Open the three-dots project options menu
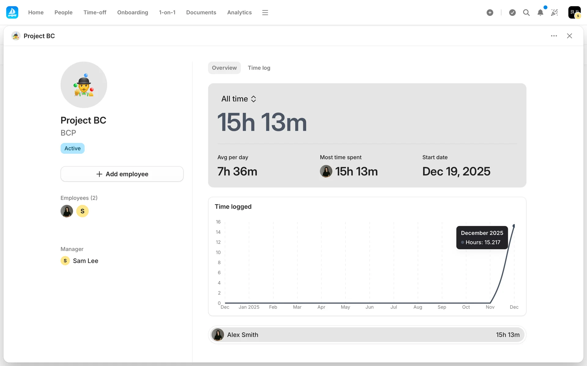Viewport: 587px width, 366px height. 554,36
